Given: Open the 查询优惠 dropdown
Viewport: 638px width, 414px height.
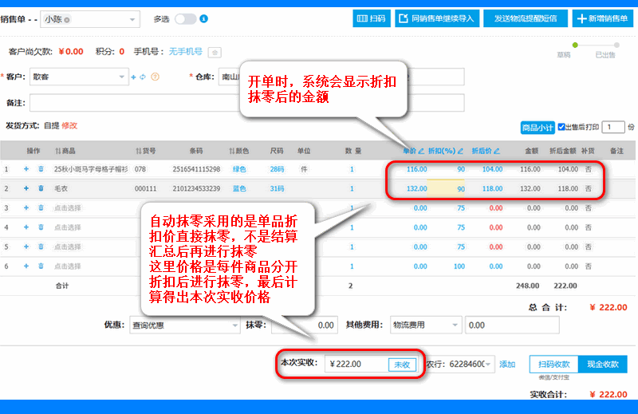Looking at the screenshot, I should 185,325.
